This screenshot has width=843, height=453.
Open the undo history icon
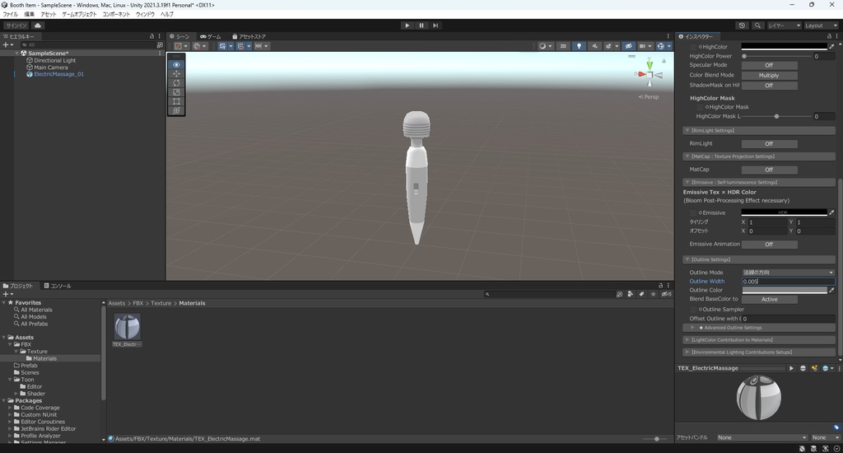pos(742,26)
